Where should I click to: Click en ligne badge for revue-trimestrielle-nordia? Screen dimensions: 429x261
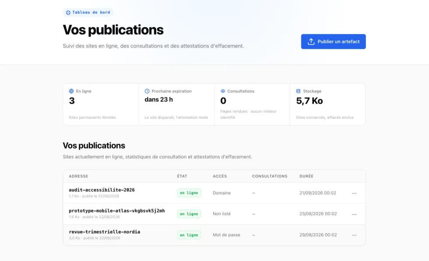click(189, 235)
